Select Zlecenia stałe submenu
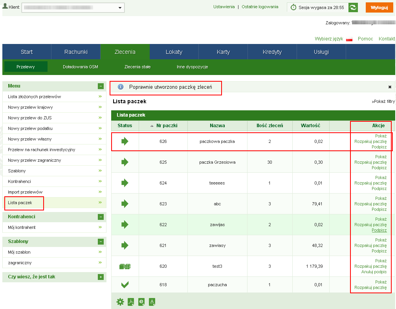This screenshot has width=396, height=309. coord(137,67)
